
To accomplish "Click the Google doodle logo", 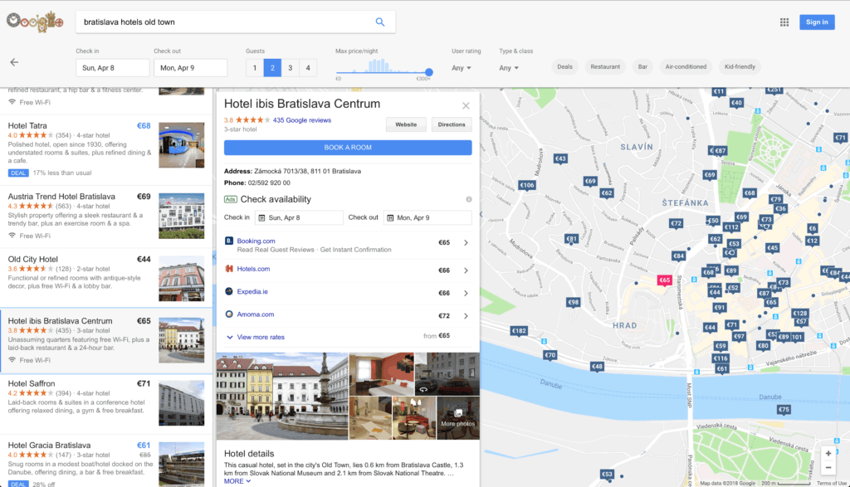I will pyautogui.click(x=35, y=22).
